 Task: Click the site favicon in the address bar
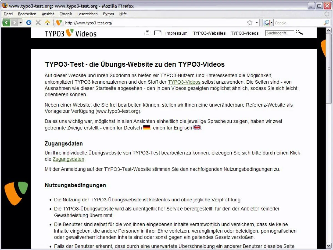58,22
